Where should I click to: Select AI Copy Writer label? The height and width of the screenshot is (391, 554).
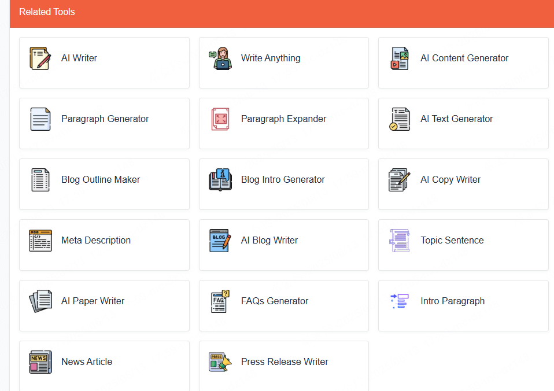click(x=450, y=179)
